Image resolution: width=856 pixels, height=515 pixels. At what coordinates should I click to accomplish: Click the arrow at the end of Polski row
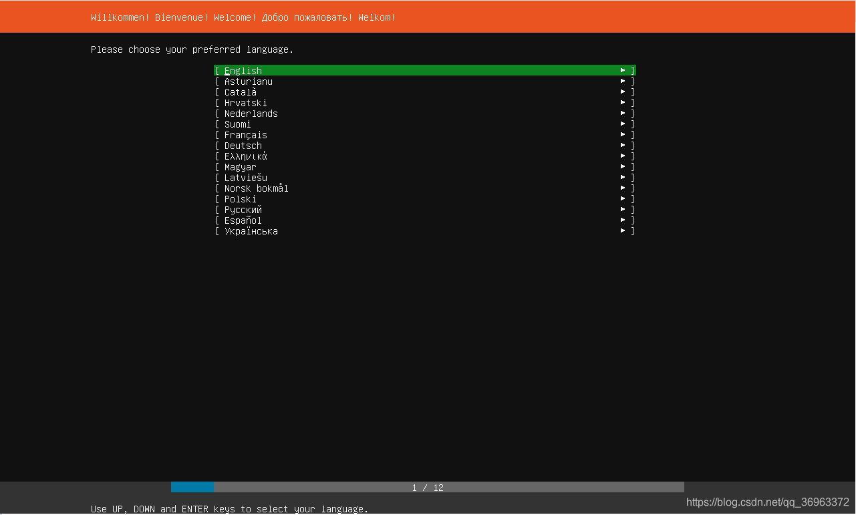(623, 198)
